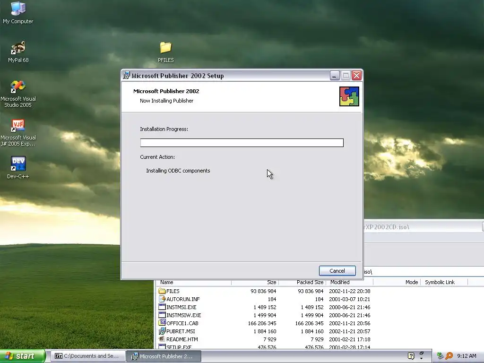Click the 'Microsoft Publisher 2002' heading in the dialog
Viewport: 484px width, 363px height.
pos(166,91)
